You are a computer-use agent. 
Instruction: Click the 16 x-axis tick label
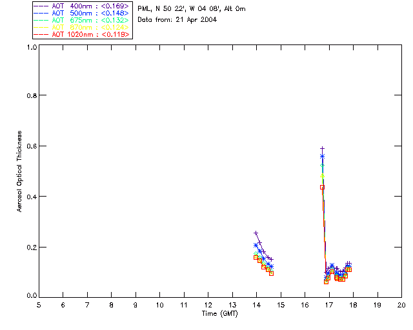(305, 305)
